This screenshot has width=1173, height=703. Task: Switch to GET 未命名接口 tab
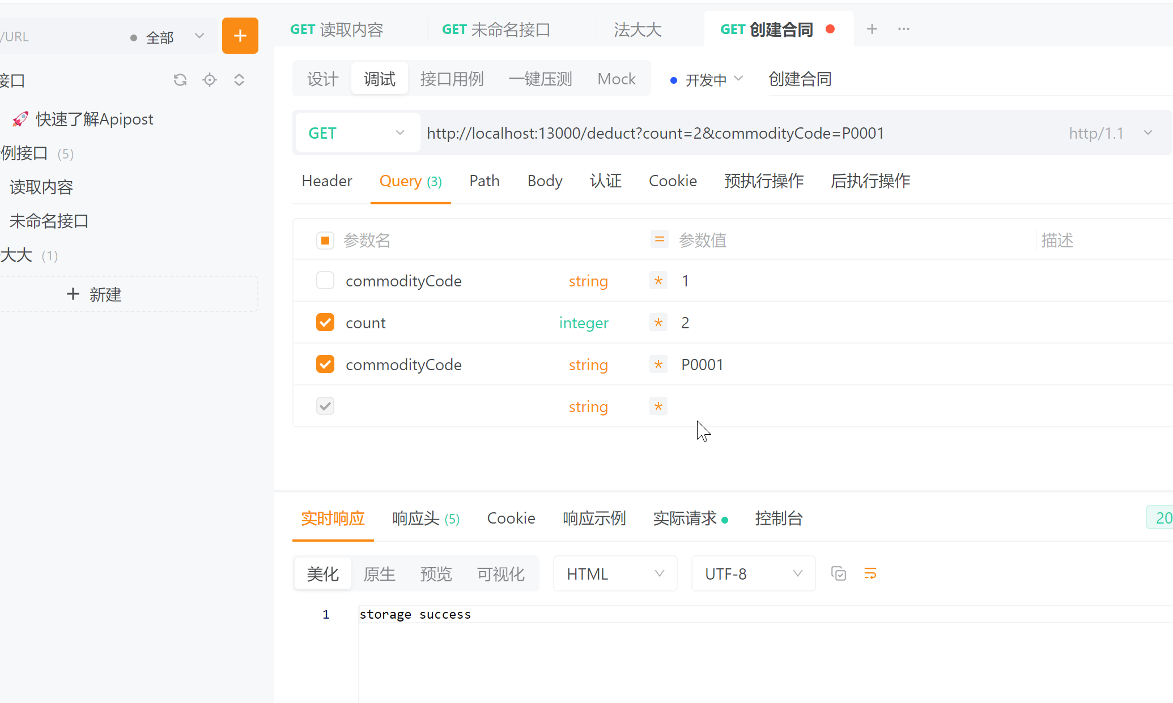pyautogui.click(x=496, y=29)
